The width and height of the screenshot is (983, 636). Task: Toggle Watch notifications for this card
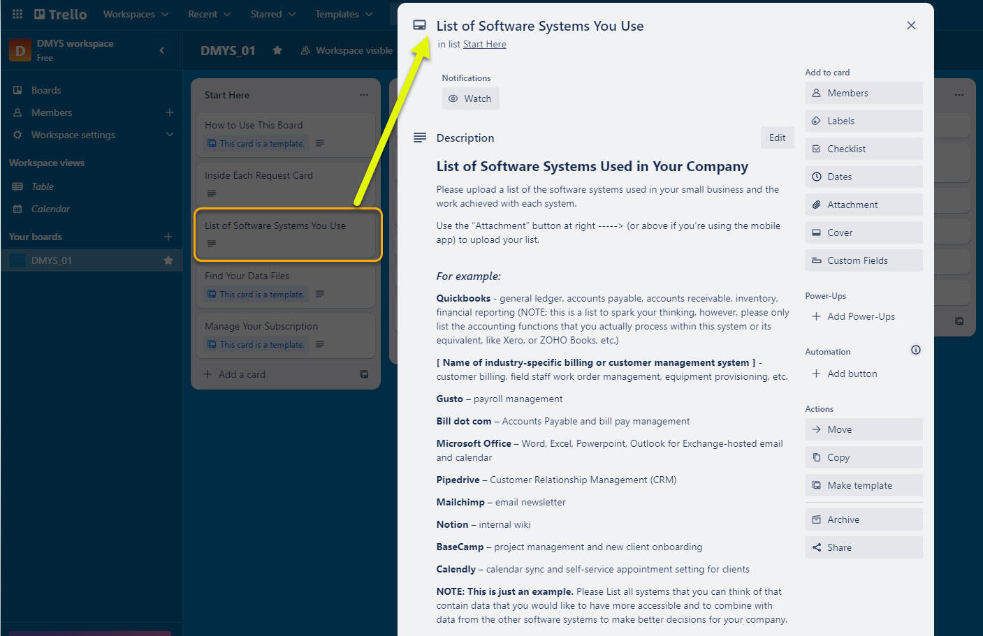[x=470, y=98]
